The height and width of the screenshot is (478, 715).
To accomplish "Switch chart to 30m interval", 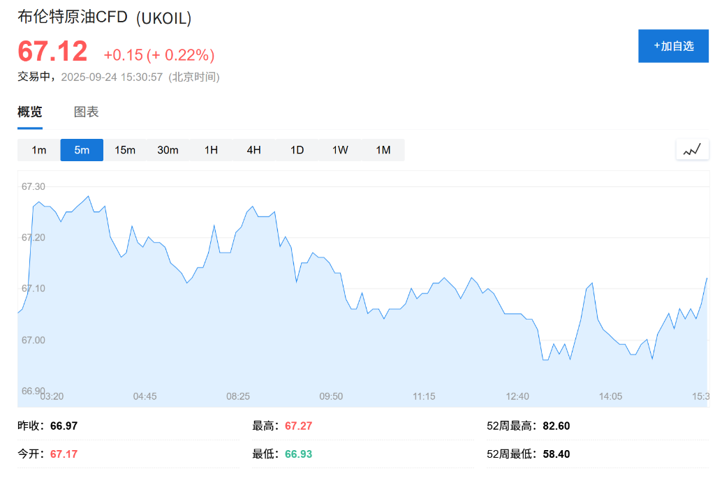I will pos(168,150).
